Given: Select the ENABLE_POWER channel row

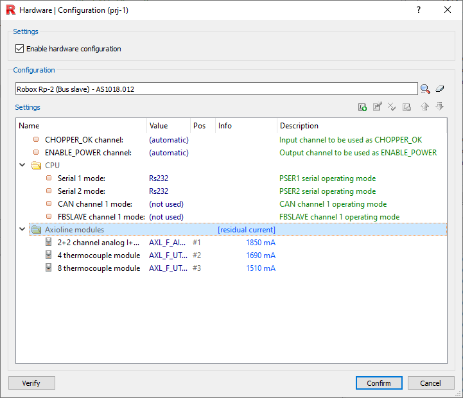Looking at the screenshot, I should (231, 153).
